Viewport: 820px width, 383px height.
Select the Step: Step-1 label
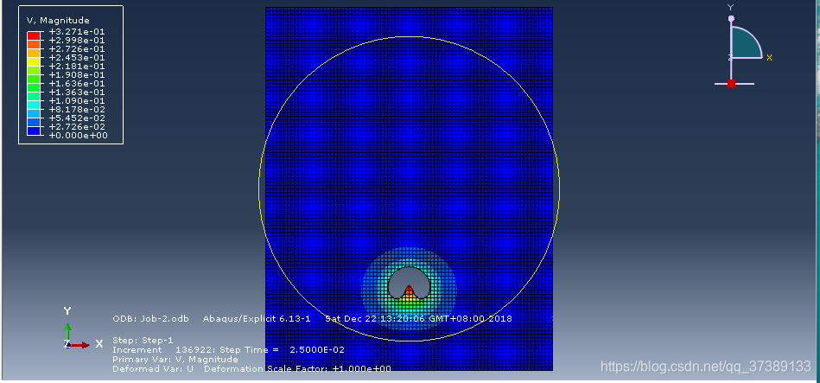tap(143, 340)
